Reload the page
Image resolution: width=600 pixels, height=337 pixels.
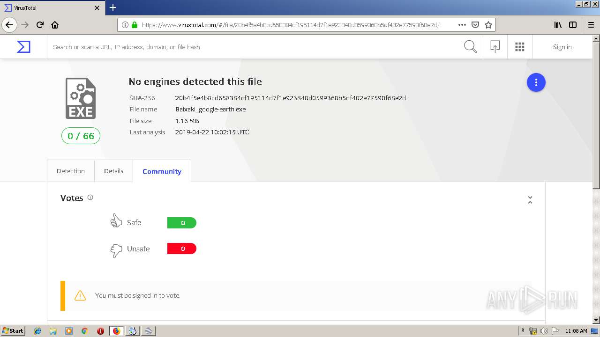pyautogui.click(x=40, y=25)
